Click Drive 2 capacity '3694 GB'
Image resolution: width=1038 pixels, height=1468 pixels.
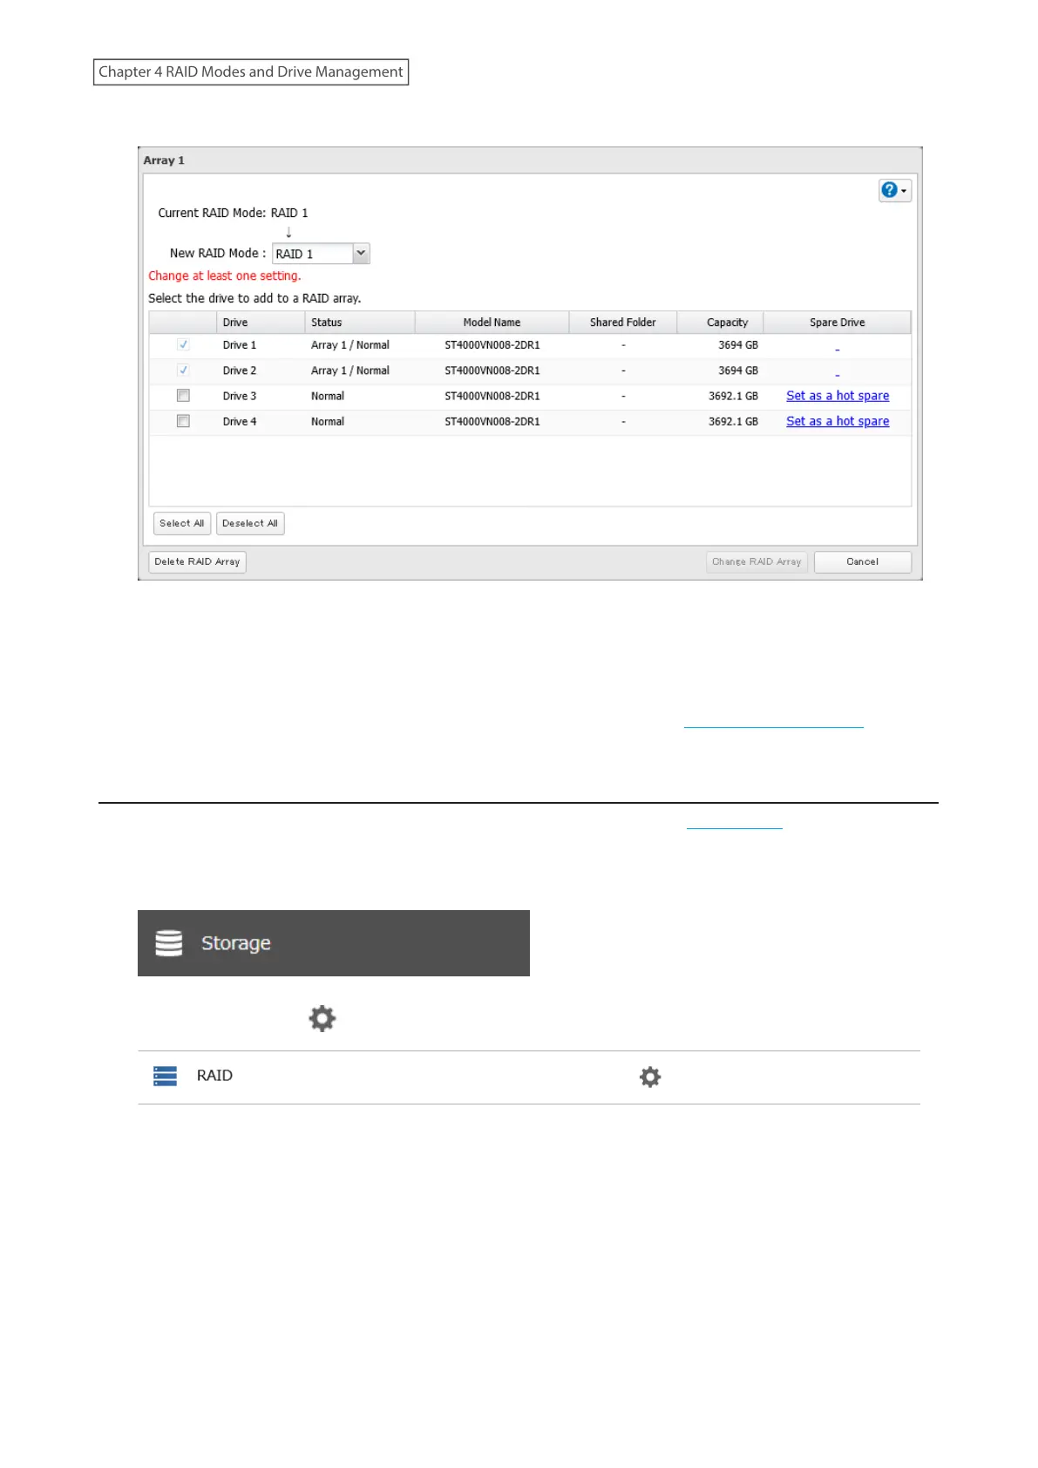[738, 370]
